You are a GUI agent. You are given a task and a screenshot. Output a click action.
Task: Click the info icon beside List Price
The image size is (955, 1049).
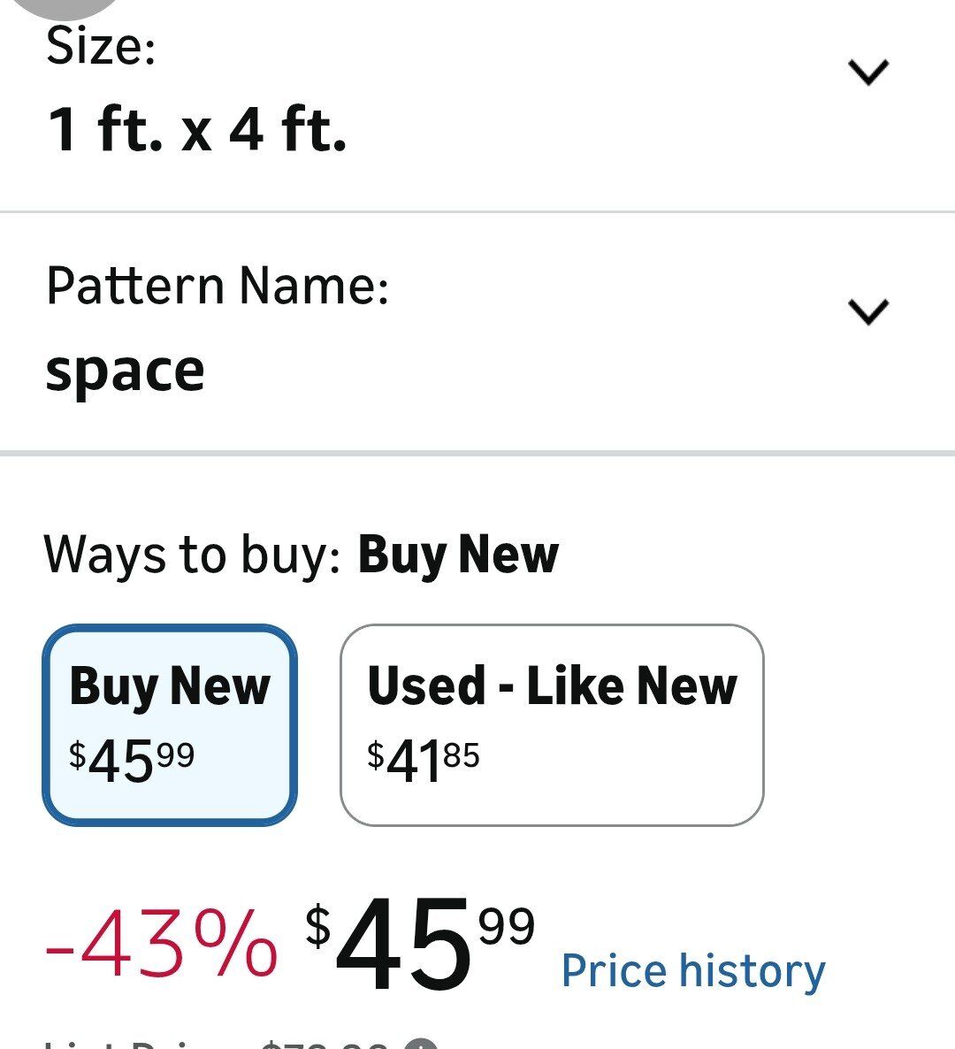425,1045
